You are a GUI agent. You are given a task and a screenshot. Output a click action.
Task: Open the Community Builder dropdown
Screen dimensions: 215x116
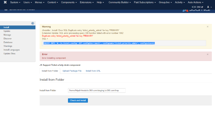(120, 2)
